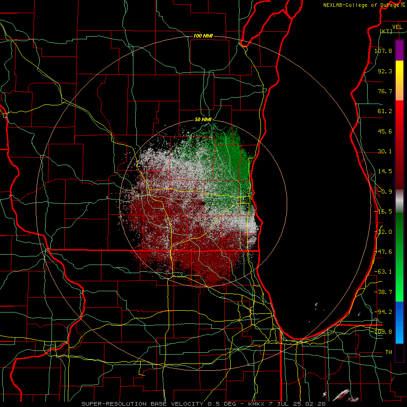Click the -32.0 velocity scale value

point(383,232)
